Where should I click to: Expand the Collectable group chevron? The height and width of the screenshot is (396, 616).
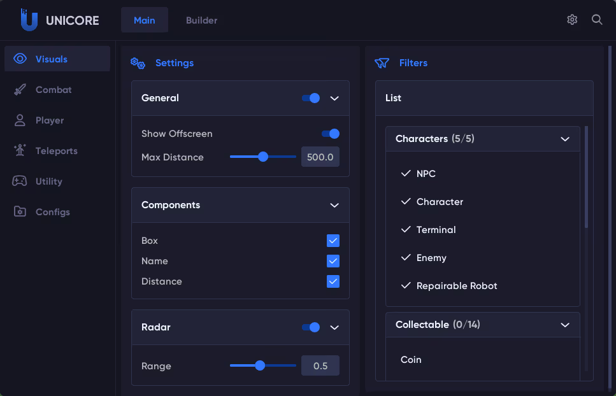[564, 325]
